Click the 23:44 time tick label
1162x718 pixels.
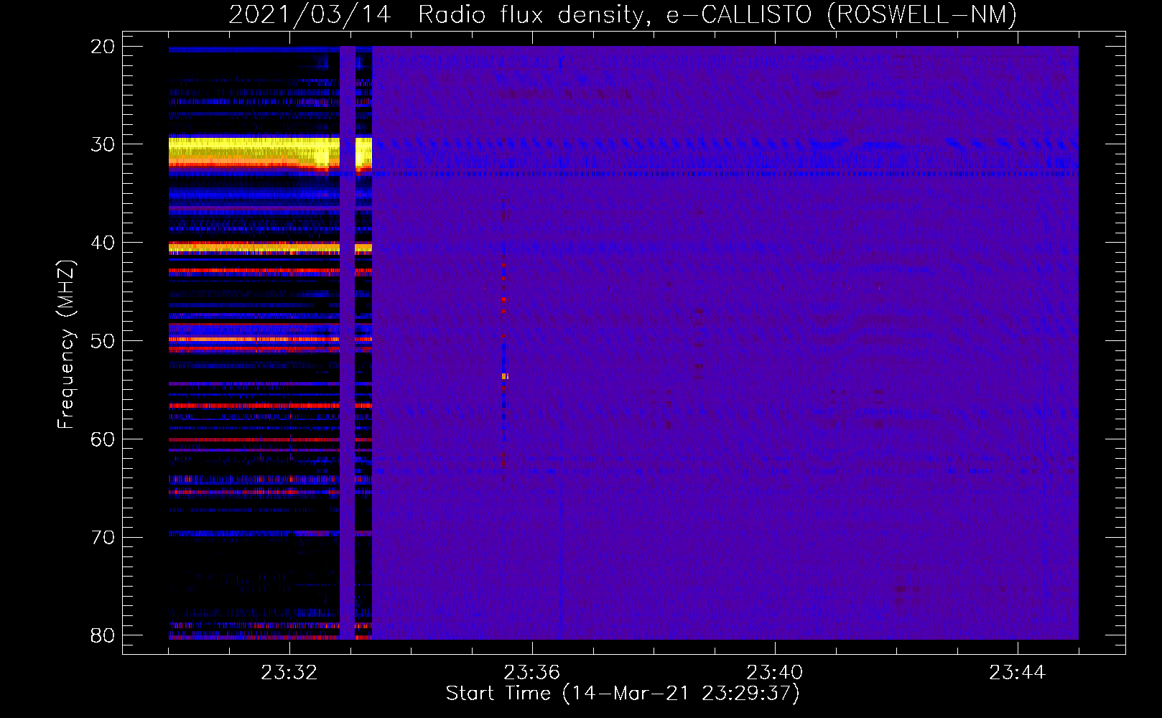1017,673
